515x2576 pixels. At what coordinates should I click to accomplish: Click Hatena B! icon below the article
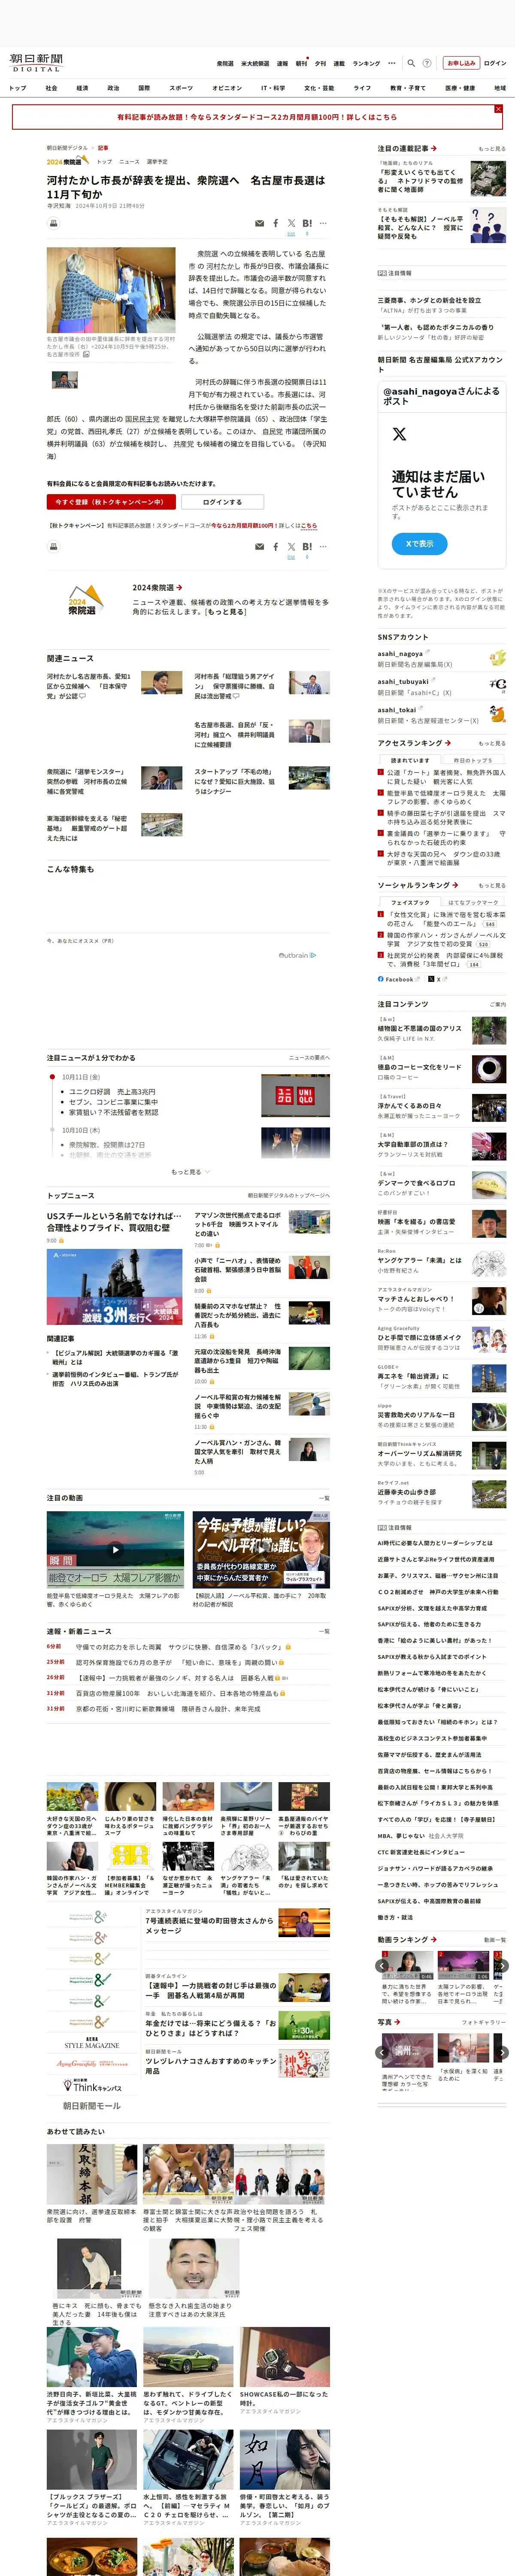[307, 547]
